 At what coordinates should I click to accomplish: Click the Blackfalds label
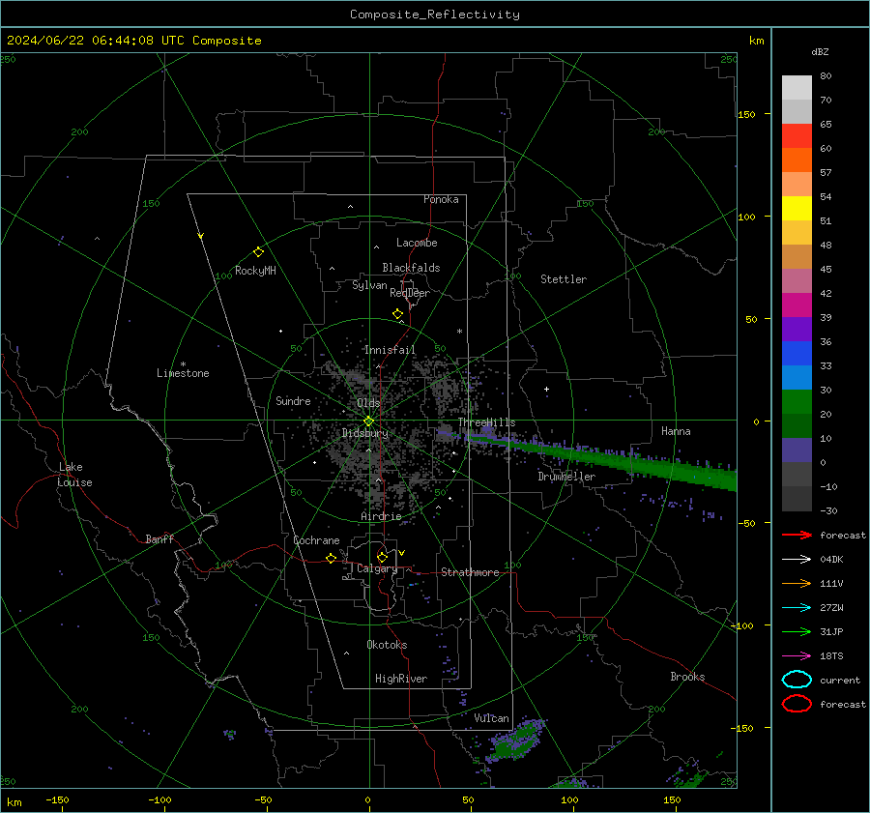411,268
